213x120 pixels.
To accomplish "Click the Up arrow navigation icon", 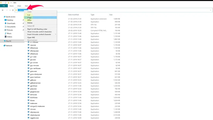I will click(x=13, y=10).
